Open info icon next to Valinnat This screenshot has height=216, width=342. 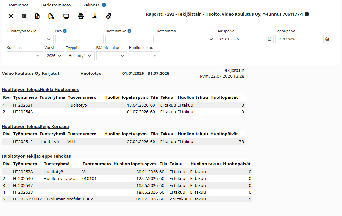point(104,5)
